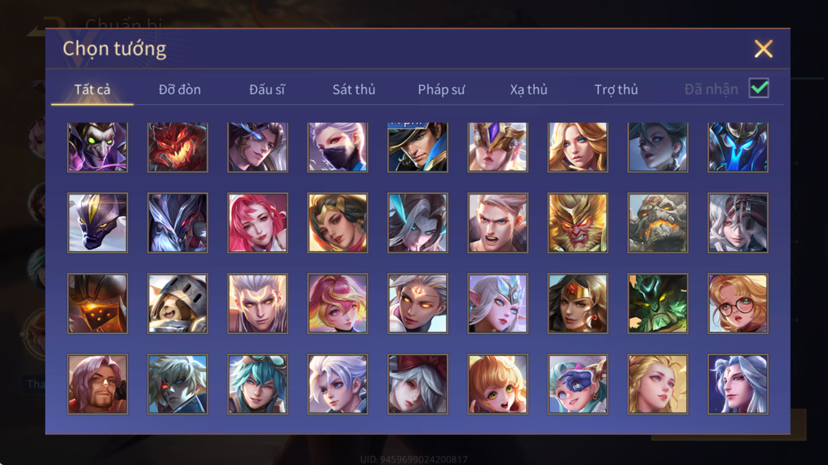The image size is (828, 465).
Task: Select the girl with round glasses
Action: click(x=738, y=303)
